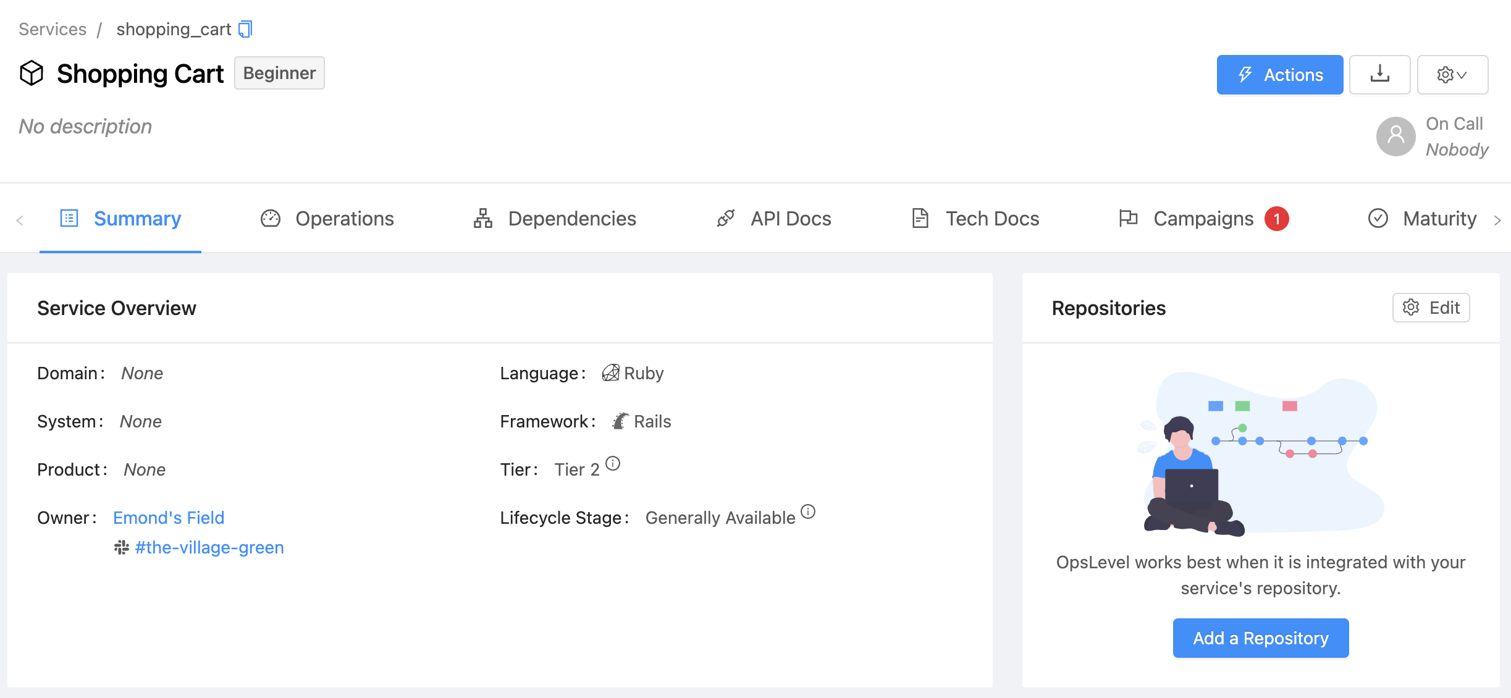
Task: Click the Generally Available info icon
Action: (808, 511)
